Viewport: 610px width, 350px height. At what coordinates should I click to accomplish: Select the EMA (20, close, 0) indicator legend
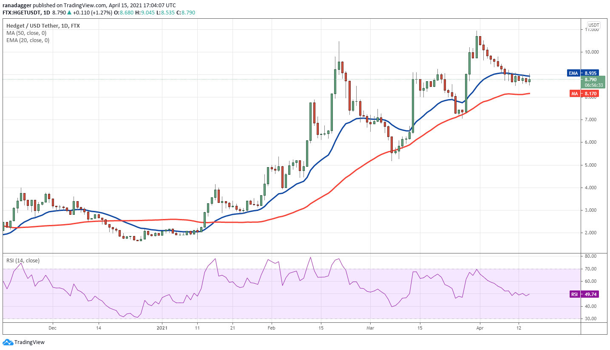pyautogui.click(x=28, y=40)
